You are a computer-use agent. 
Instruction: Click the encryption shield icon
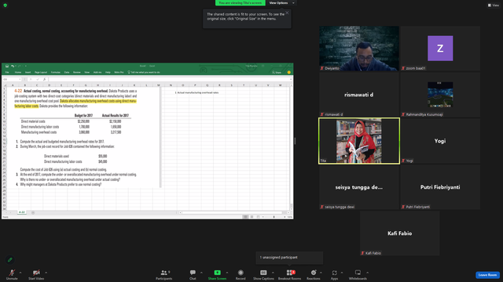click(x=6, y=5)
